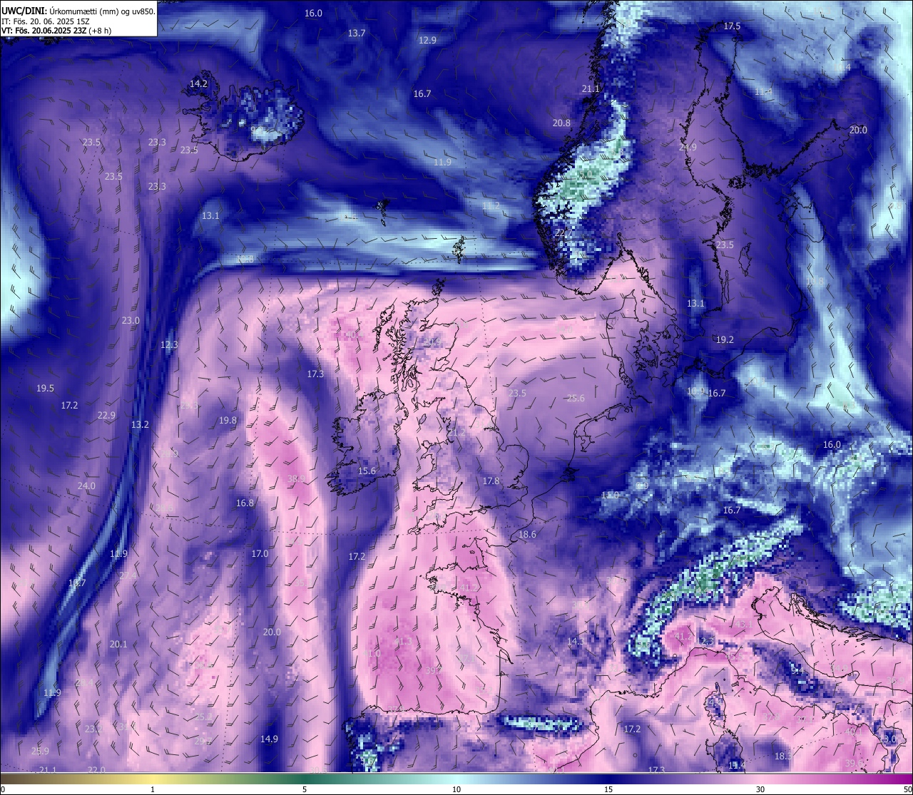
Task: Click the UWC/DINI Úrkomumætti map title text
Action: click(x=78, y=11)
